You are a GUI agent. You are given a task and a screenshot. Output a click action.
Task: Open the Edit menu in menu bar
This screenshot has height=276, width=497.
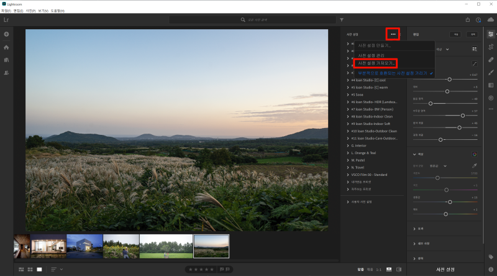(x=19, y=11)
